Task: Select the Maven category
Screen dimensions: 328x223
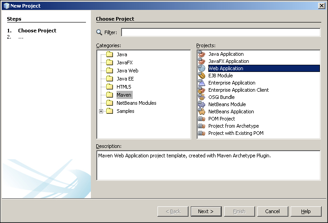Action: click(124, 95)
